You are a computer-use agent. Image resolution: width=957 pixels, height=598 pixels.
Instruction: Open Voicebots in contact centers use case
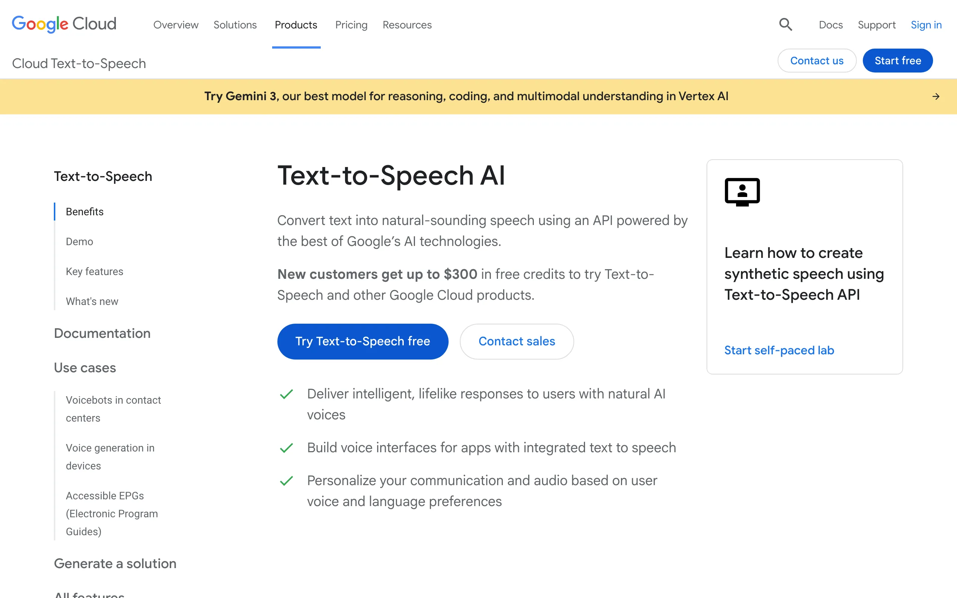coord(114,409)
